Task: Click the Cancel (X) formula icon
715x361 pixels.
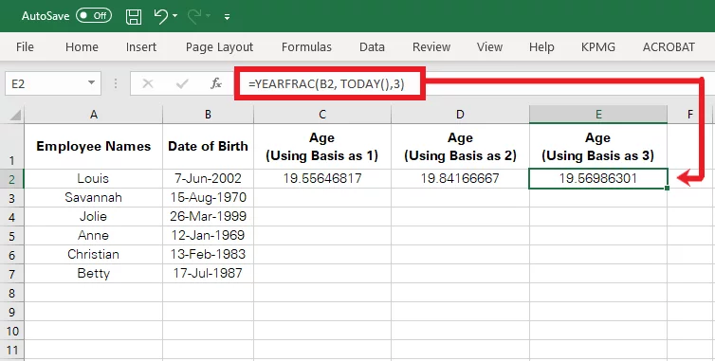Action: click(x=148, y=84)
